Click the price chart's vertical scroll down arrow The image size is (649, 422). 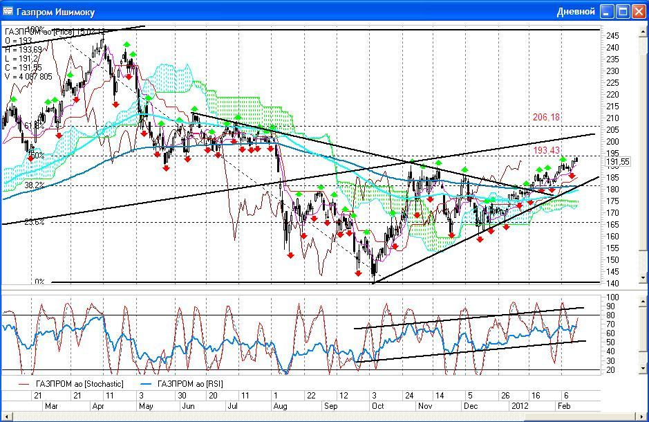643,277
